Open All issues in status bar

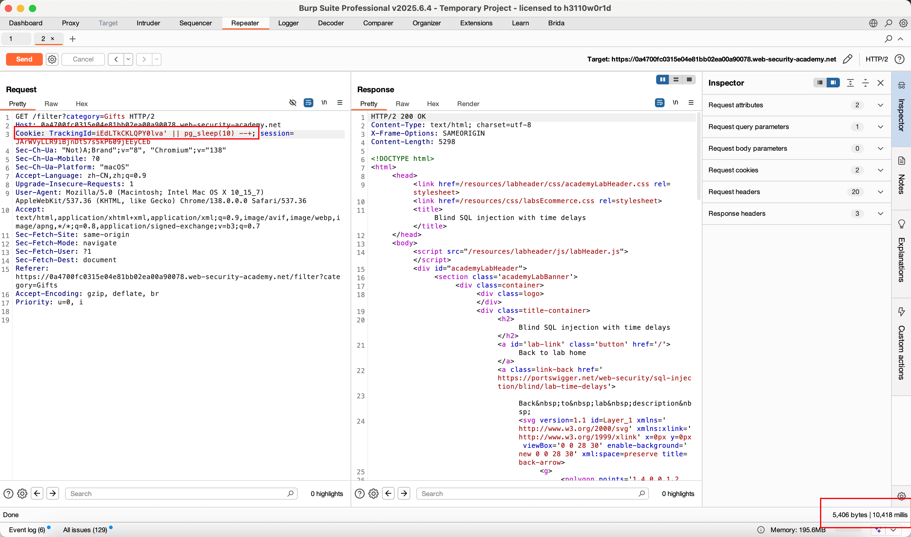pyautogui.click(x=85, y=530)
